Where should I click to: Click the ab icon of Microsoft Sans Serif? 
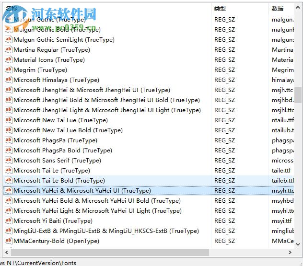click(x=8, y=160)
